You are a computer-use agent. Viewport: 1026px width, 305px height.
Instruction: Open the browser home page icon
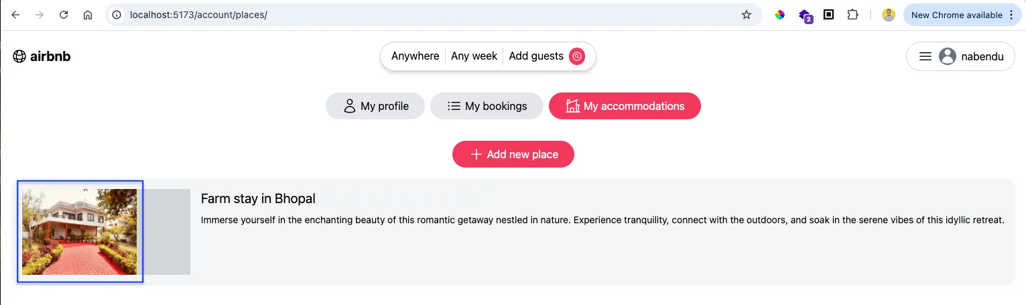[x=88, y=15]
